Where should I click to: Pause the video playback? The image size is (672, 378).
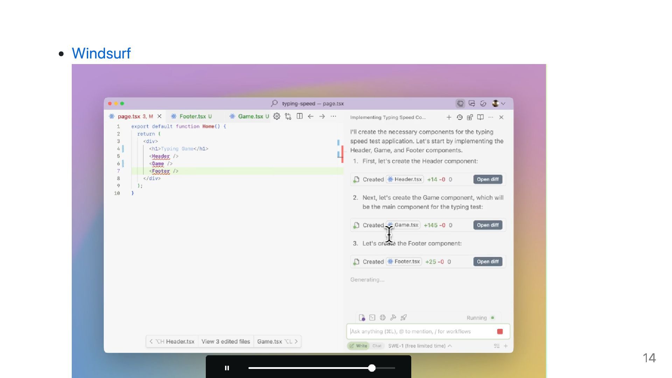(x=227, y=368)
